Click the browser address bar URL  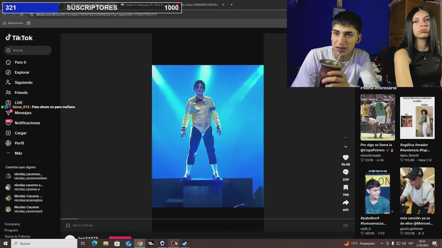click(x=96, y=14)
